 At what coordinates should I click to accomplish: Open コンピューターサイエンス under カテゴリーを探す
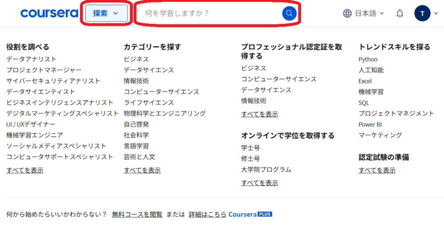(x=162, y=92)
